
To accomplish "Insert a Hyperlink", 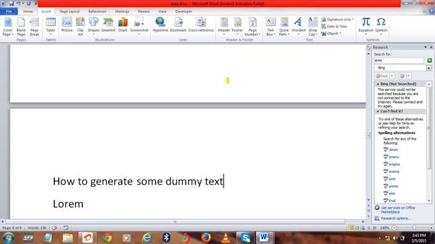I will click(x=160, y=25).
